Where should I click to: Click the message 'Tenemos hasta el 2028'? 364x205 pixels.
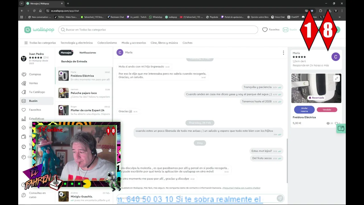pos(257,101)
